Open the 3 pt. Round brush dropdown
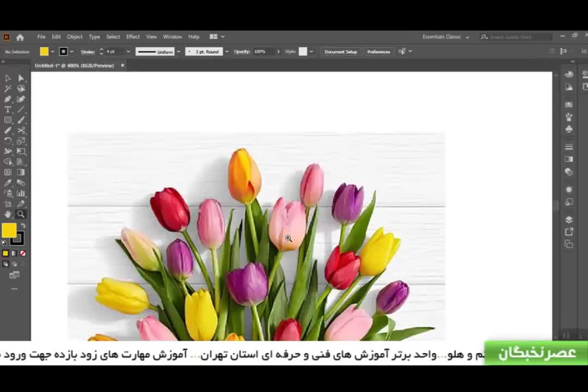This screenshot has width=588, height=392. [226, 52]
